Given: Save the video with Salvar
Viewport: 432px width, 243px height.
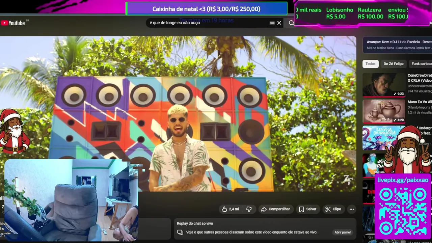Looking at the screenshot, I should click(307, 209).
